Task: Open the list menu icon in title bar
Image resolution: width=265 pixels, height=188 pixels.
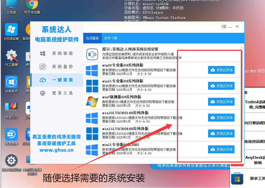Action: [224, 26]
